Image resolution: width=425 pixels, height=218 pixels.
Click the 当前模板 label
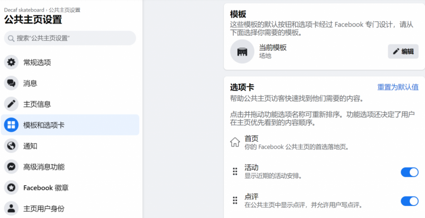pyautogui.click(x=273, y=48)
